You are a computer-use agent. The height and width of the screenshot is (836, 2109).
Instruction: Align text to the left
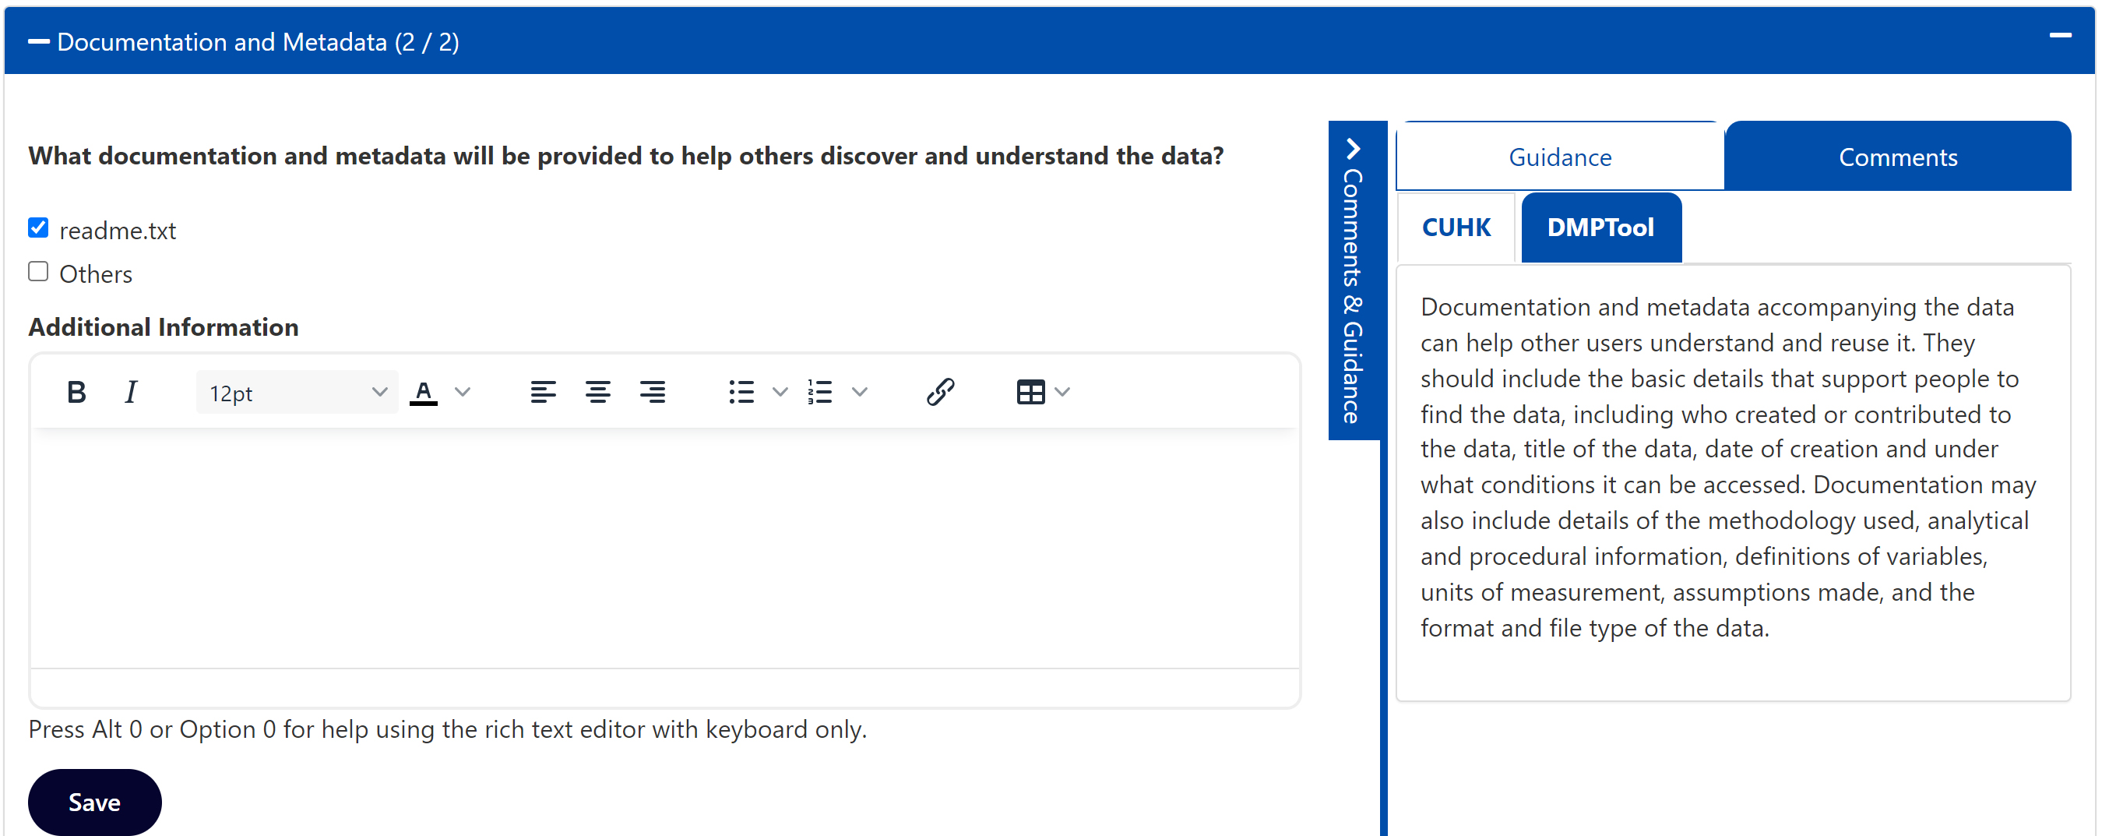542,393
